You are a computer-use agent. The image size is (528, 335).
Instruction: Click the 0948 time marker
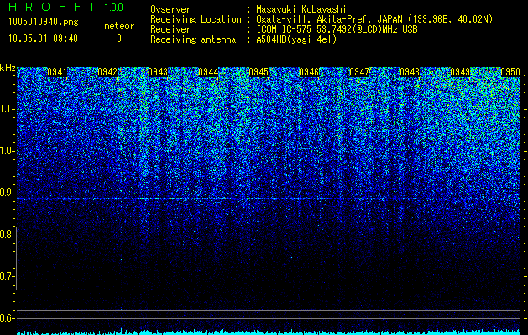coord(410,72)
